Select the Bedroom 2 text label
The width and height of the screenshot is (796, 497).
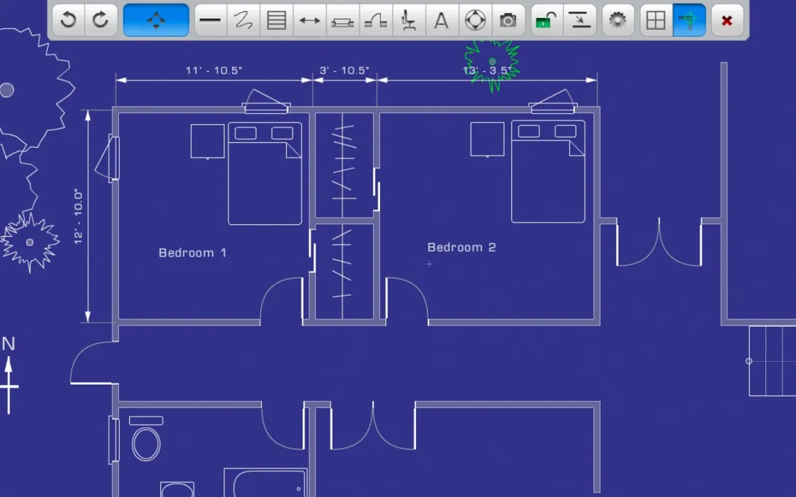pyautogui.click(x=461, y=247)
